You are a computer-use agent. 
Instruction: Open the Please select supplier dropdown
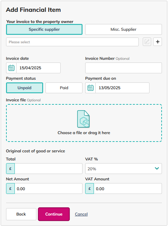[72, 42]
